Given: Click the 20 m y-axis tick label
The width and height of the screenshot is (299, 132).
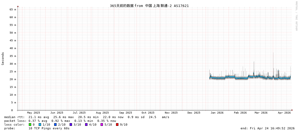Looking at the screenshot, I should coord(13,79).
